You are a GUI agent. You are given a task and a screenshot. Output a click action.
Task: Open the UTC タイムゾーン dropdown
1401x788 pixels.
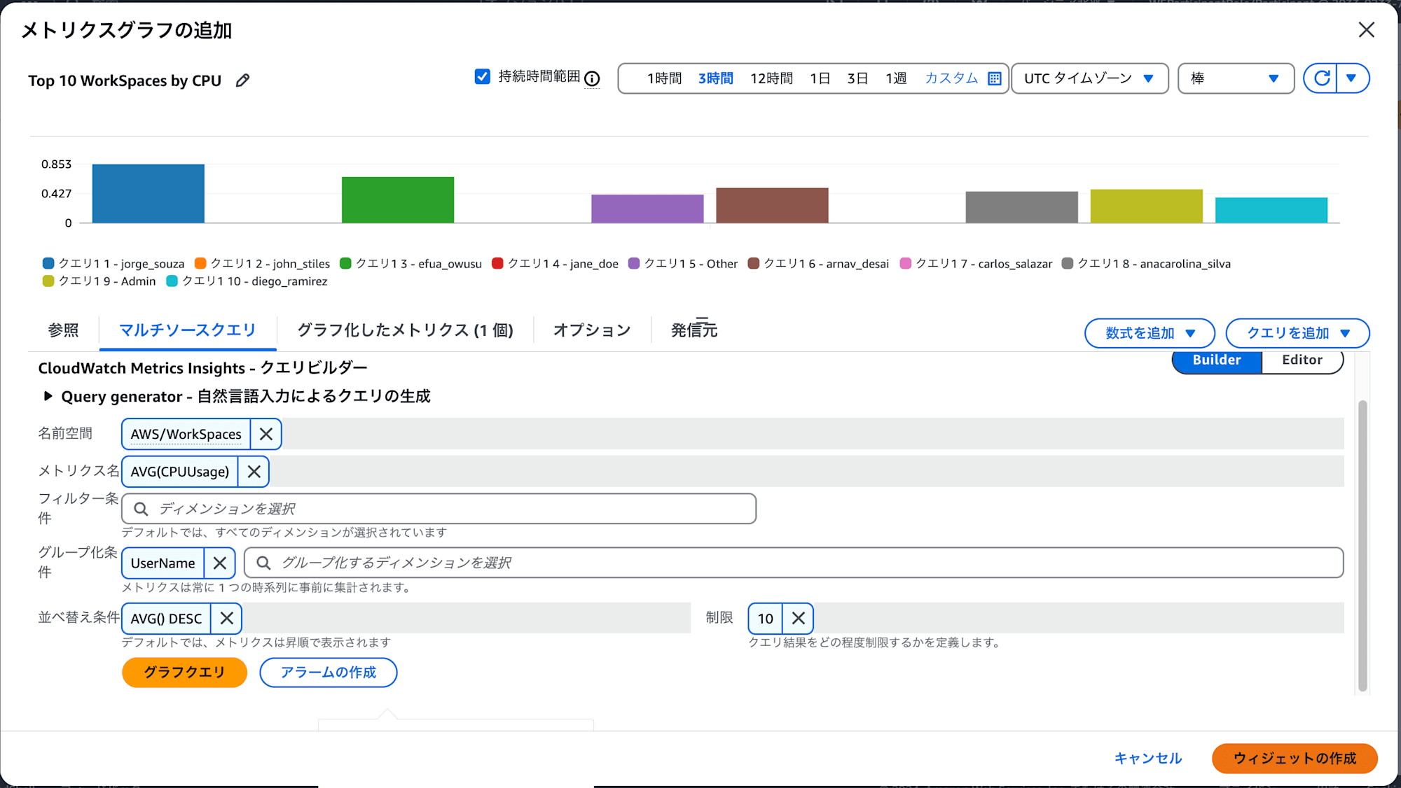pos(1089,78)
